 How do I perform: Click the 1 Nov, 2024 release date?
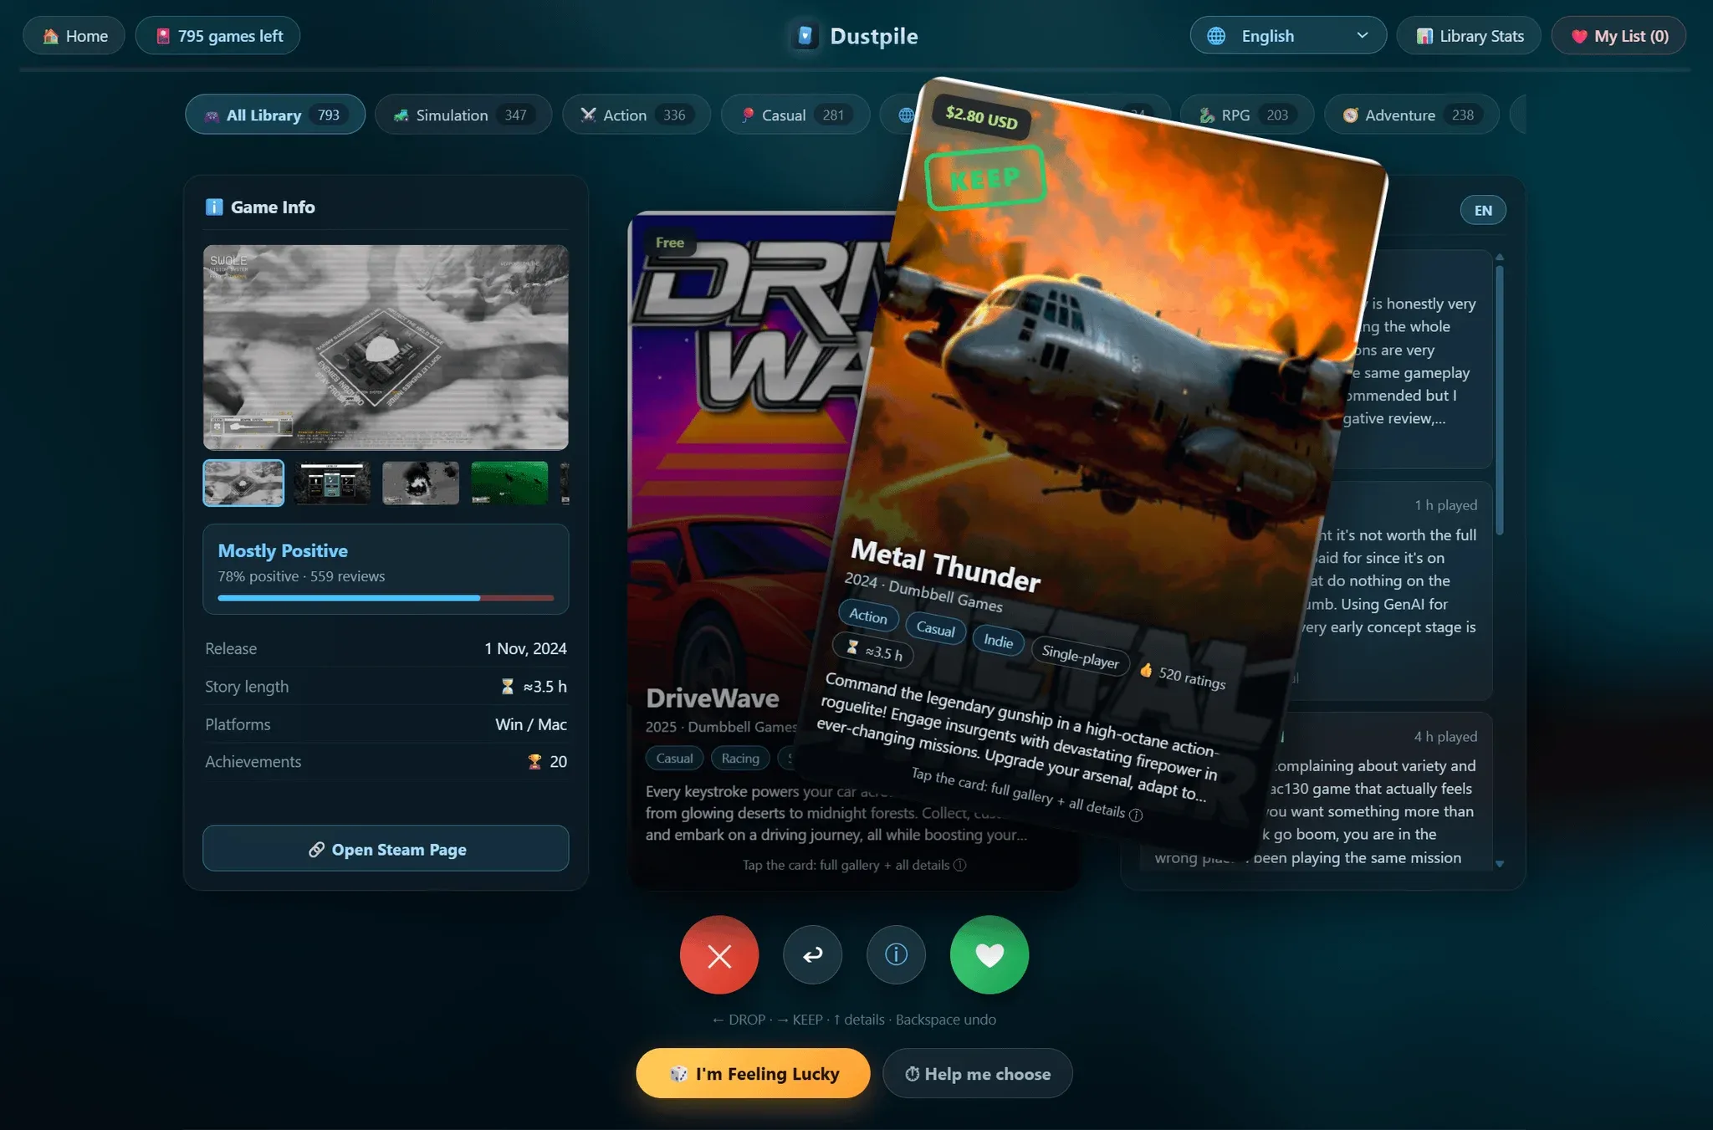(525, 648)
